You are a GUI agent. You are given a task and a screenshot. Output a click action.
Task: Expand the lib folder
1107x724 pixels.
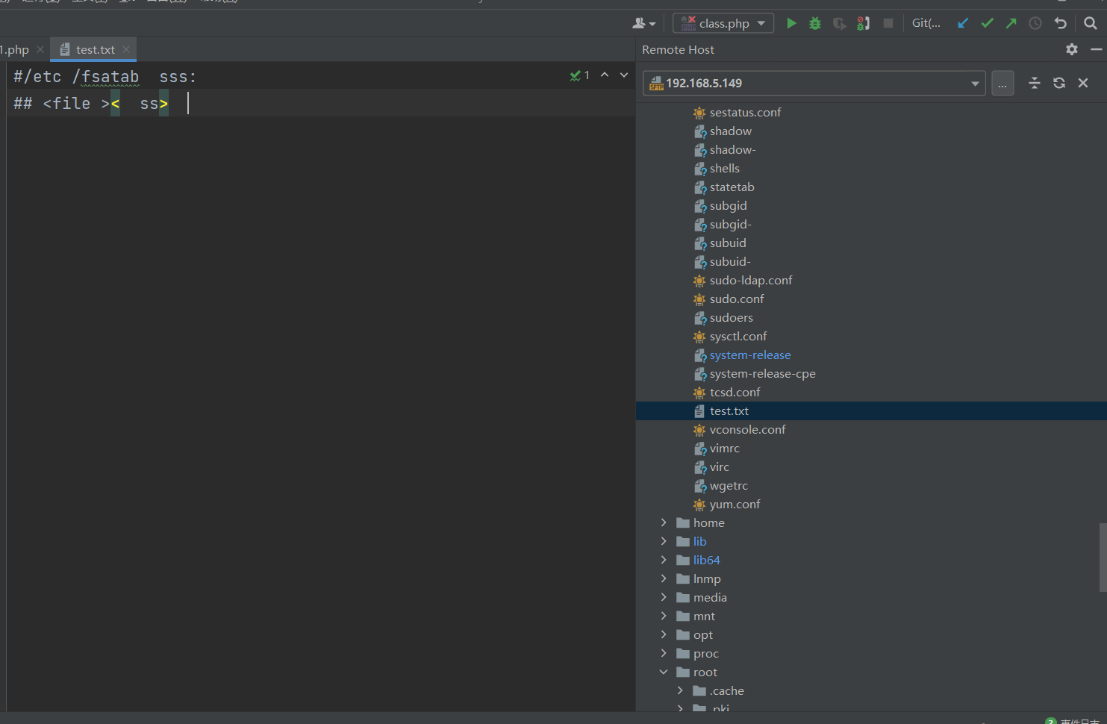coord(664,541)
